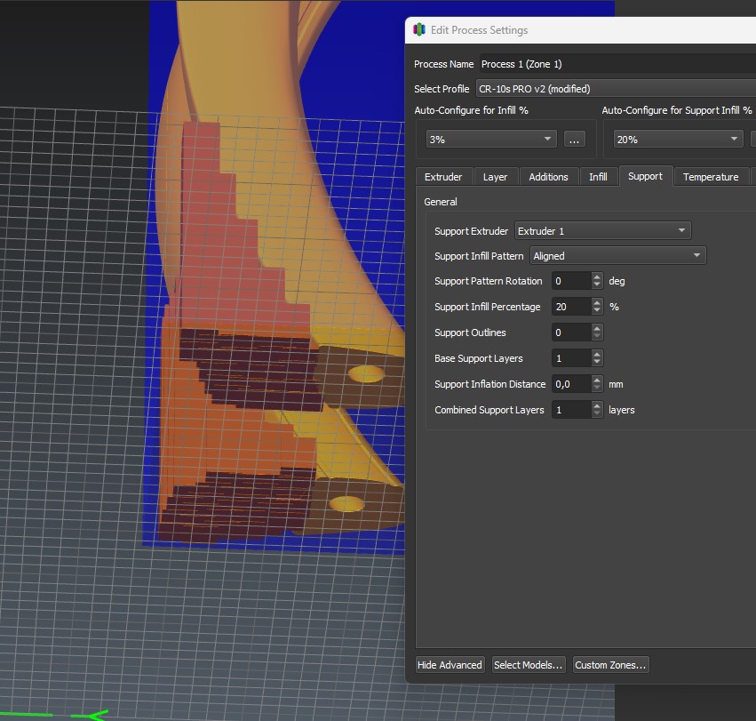Image resolution: width=756 pixels, height=721 pixels.
Task: Decrease Support Infill Percentage with down arrow
Action: pyautogui.click(x=597, y=311)
